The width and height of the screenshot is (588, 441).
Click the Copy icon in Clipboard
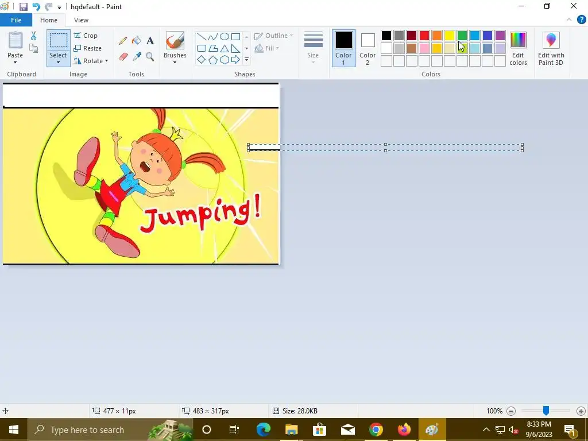[33, 48]
